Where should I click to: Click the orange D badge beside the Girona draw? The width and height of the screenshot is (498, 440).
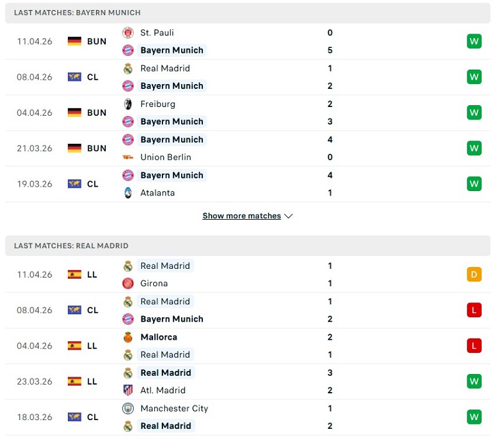tap(474, 274)
